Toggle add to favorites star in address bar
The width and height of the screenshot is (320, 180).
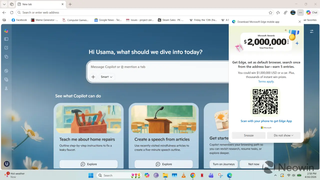coord(270,12)
